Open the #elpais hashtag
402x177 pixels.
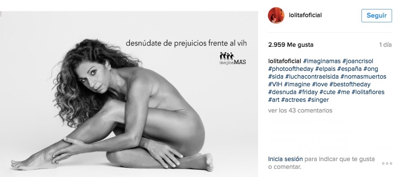click(x=325, y=69)
